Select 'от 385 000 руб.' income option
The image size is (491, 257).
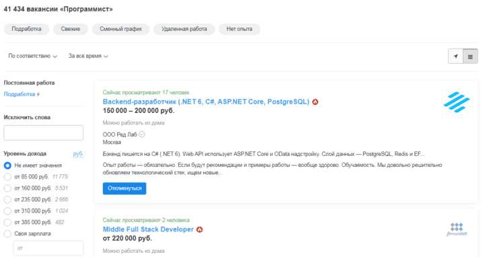pyautogui.click(x=7, y=222)
